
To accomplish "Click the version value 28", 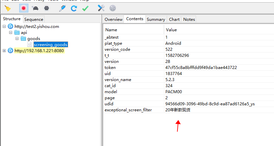I will click(x=168, y=62).
